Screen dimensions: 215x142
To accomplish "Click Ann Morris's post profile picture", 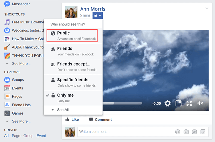I will (x=71, y=12).
